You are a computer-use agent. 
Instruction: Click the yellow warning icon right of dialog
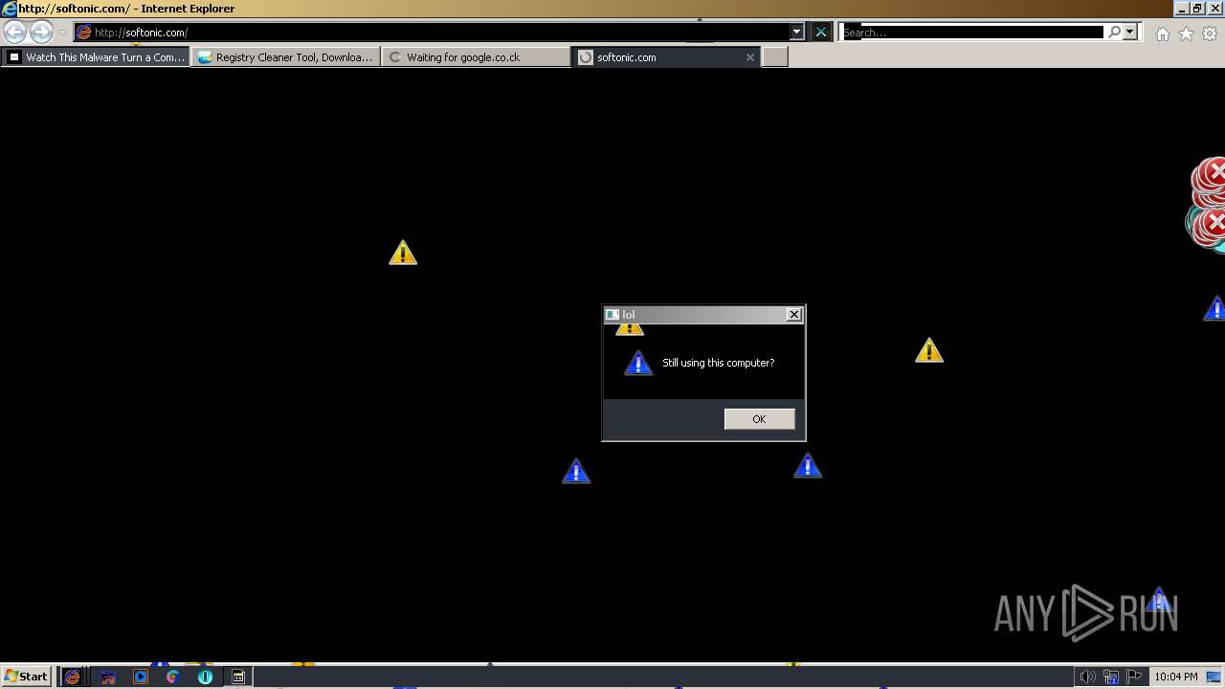coord(929,350)
